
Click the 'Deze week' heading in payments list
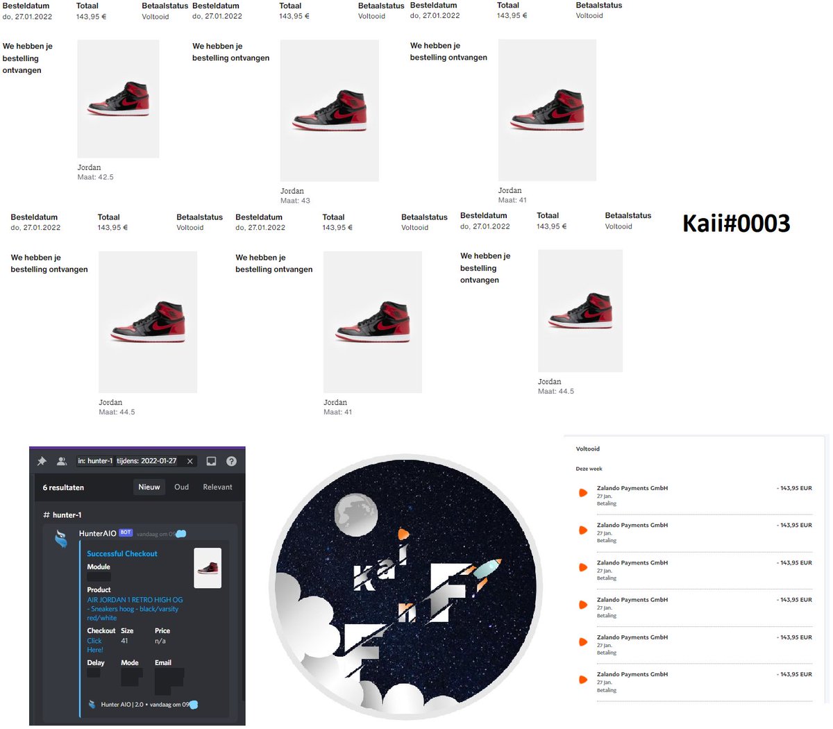(x=589, y=469)
